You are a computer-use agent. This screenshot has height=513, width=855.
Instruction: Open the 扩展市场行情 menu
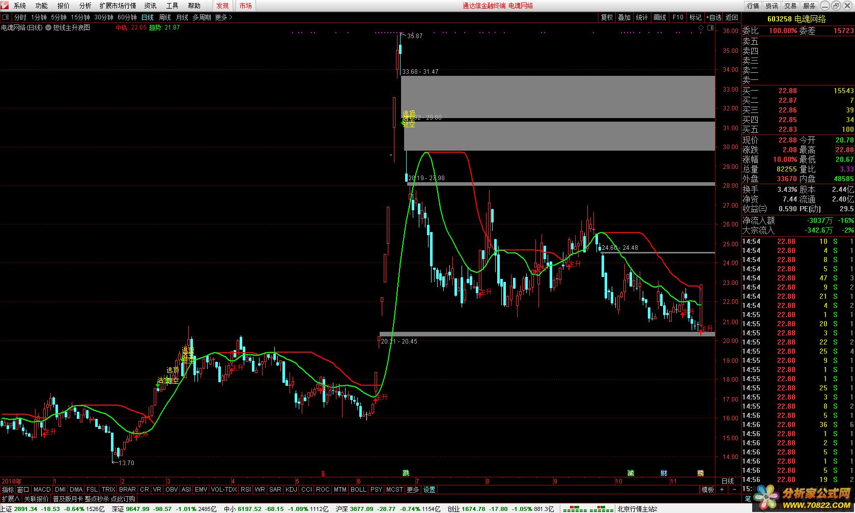(118, 6)
